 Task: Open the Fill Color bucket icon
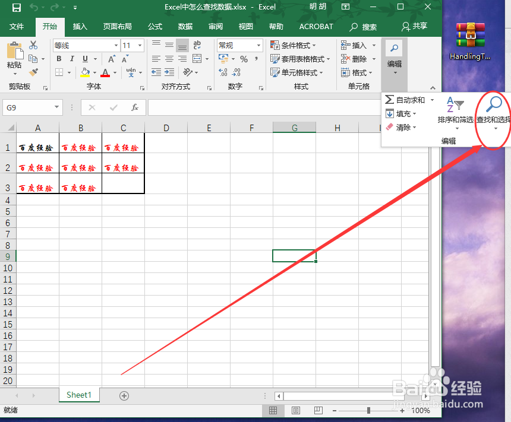pos(85,72)
